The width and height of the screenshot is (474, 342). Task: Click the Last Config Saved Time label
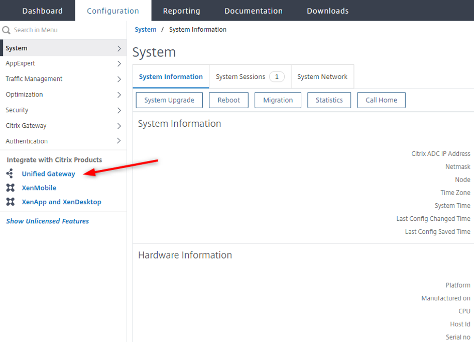pyautogui.click(x=437, y=232)
